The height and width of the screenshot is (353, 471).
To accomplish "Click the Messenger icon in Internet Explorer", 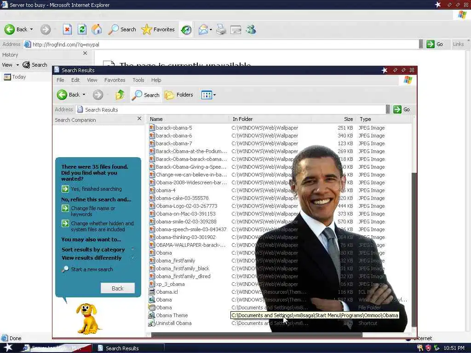I will (x=251, y=29).
